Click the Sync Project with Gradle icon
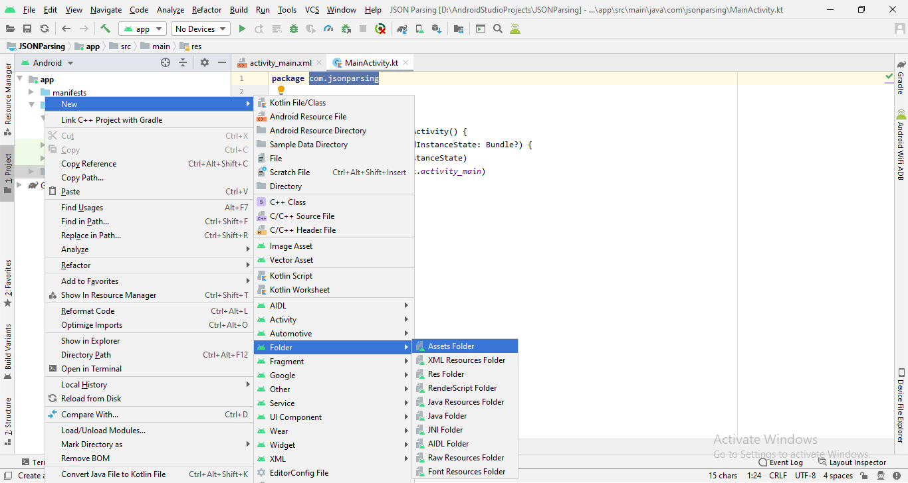 [x=402, y=29]
